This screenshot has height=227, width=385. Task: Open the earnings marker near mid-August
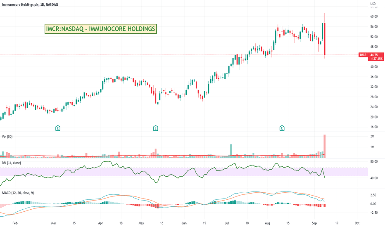click(282, 128)
